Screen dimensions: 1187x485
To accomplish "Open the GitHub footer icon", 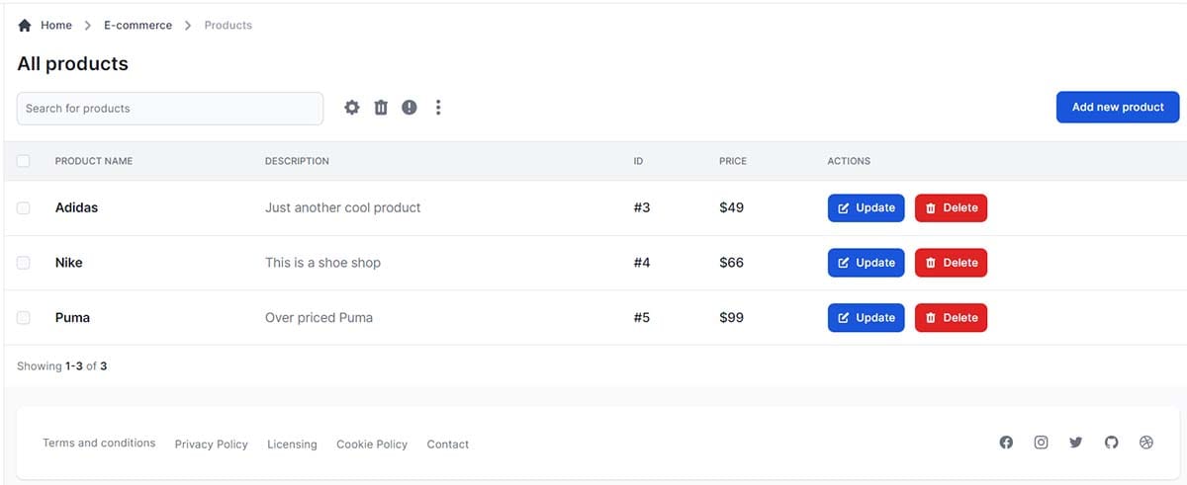I will pyautogui.click(x=1111, y=443).
